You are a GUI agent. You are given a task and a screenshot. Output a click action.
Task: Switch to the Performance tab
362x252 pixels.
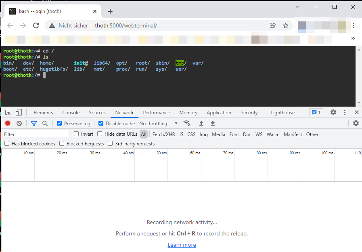(x=156, y=113)
